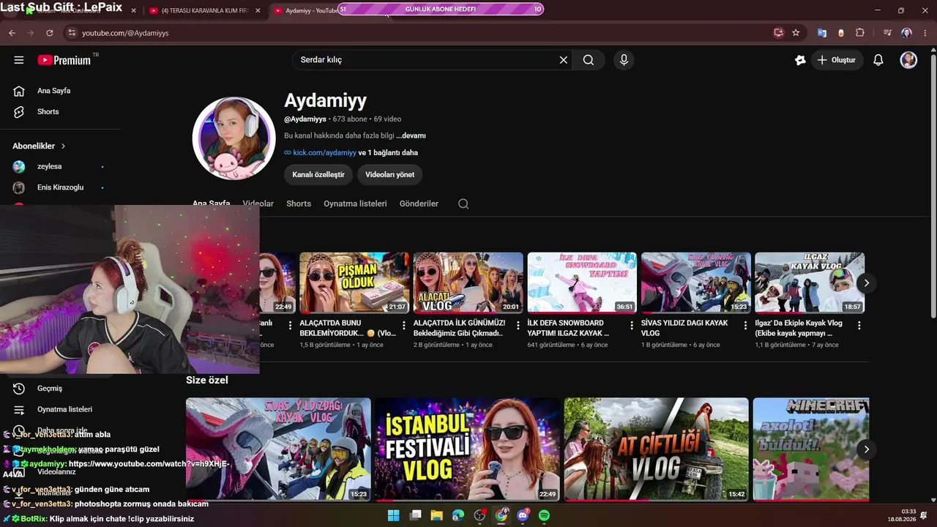Open options for ALAÇATI'DA BUNU BEKLEMİYORDUK video
The image size is (937, 527).
tap(404, 326)
